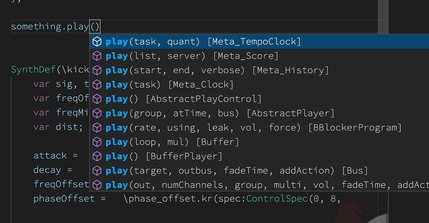Click the method icon beside play(out, numChannels...)
Screen dimensions: 429x223
97,185
